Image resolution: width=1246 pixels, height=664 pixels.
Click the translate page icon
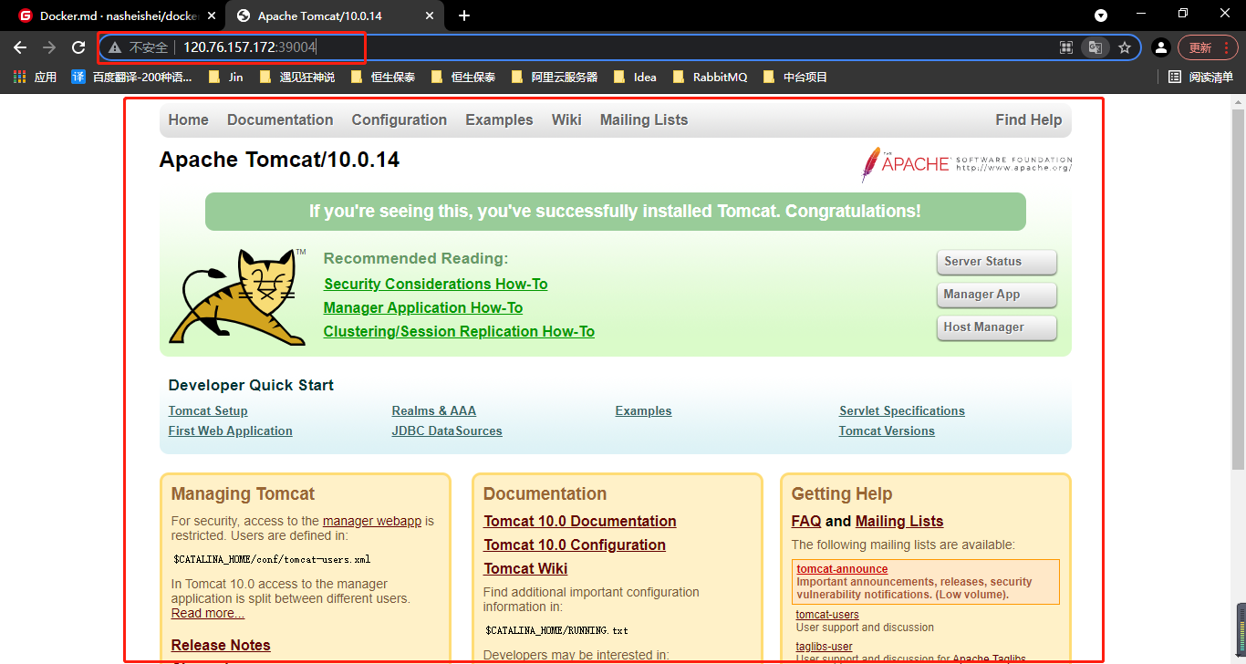[x=1094, y=47]
